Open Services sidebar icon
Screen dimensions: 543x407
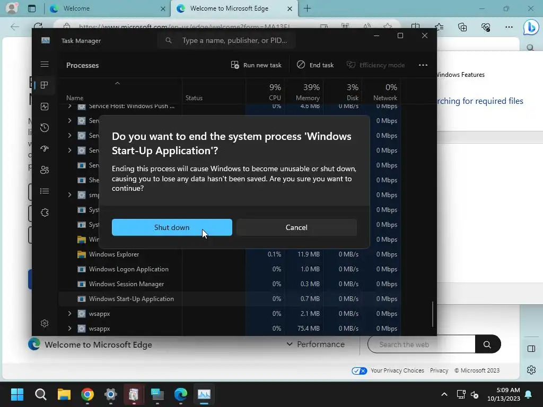click(x=45, y=212)
